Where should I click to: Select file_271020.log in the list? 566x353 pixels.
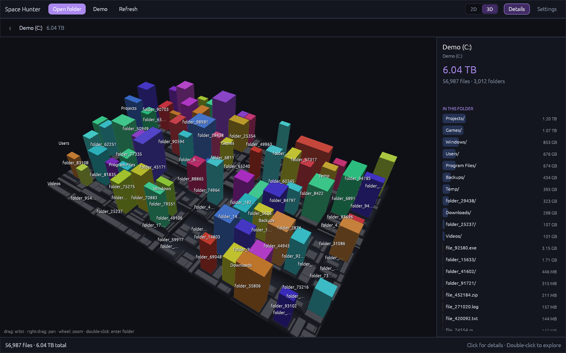500,307
